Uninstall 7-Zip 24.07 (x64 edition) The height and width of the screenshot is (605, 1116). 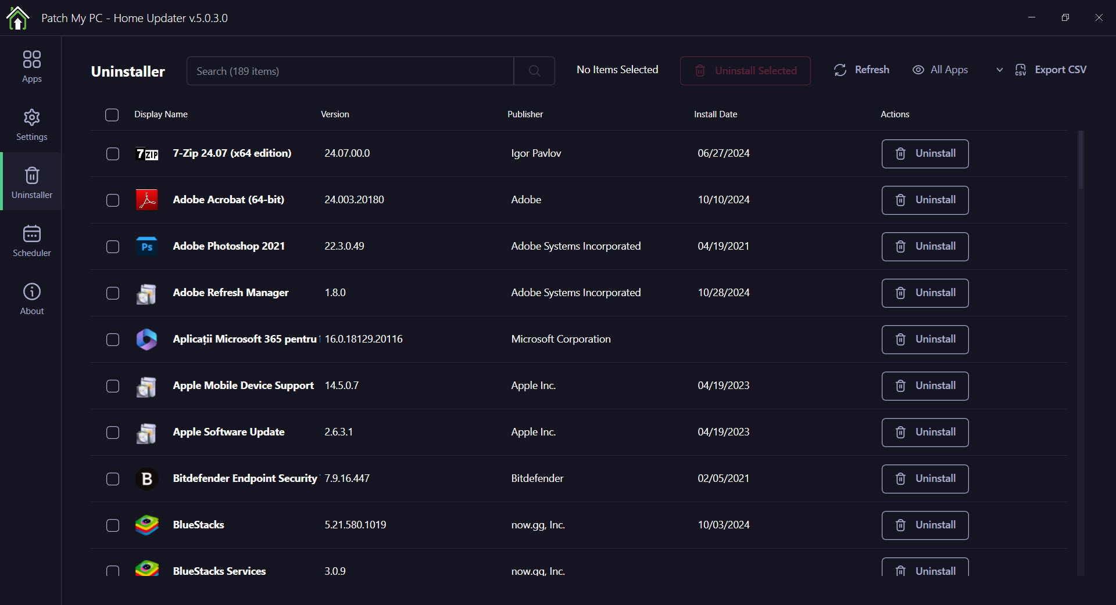tap(925, 153)
